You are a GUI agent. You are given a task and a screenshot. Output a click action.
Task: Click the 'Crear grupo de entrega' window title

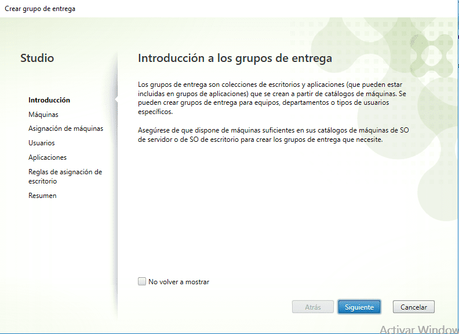(40, 9)
